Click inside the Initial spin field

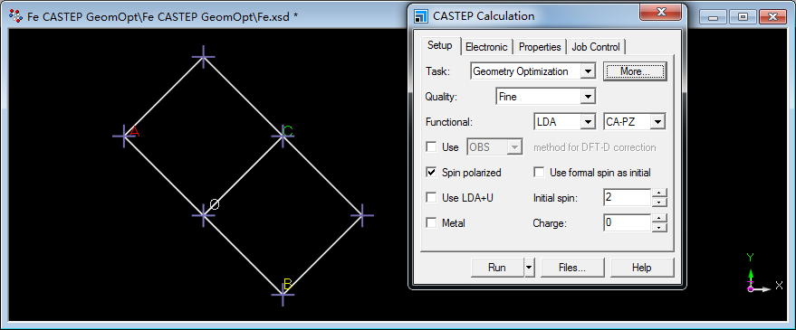click(x=627, y=197)
